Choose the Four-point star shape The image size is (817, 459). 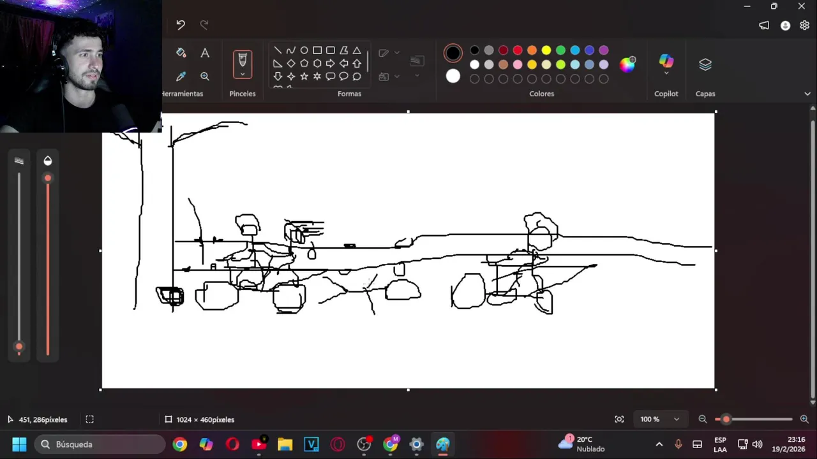click(291, 76)
